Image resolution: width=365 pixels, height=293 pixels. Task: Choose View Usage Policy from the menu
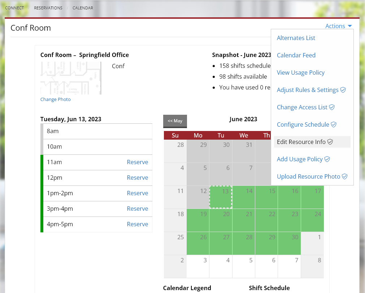point(300,73)
